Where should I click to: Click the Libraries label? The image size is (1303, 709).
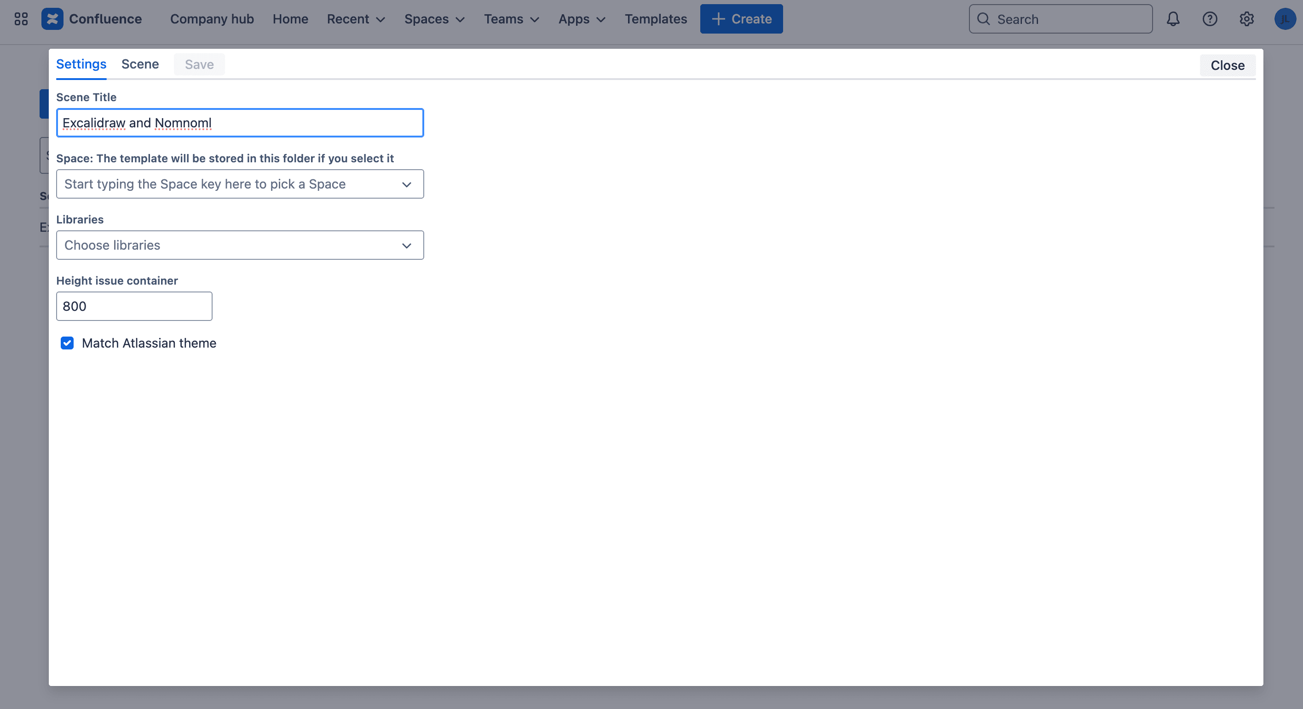80,219
